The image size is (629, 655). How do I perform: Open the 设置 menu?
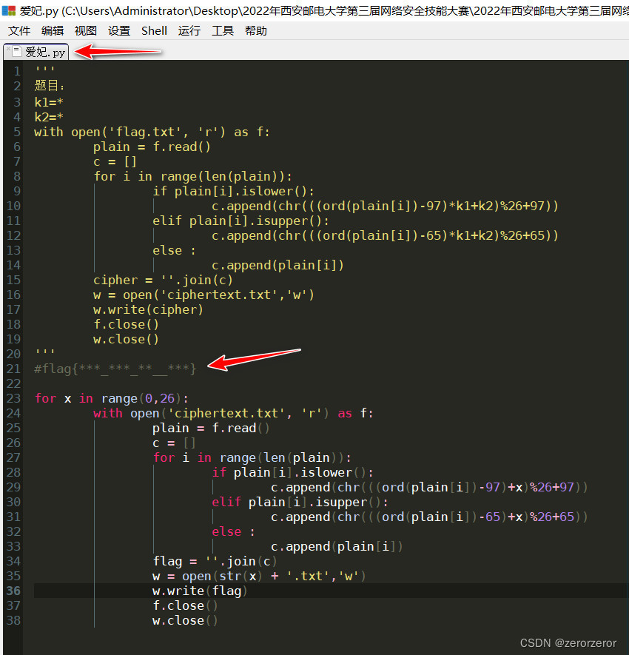pos(119,31)
